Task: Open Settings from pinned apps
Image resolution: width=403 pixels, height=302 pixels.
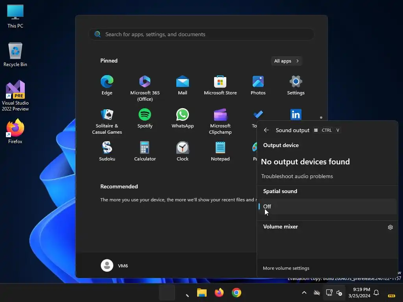Action: (x=296, y=85)
